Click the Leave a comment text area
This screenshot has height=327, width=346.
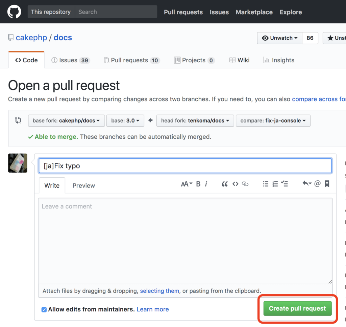[185, 241]
